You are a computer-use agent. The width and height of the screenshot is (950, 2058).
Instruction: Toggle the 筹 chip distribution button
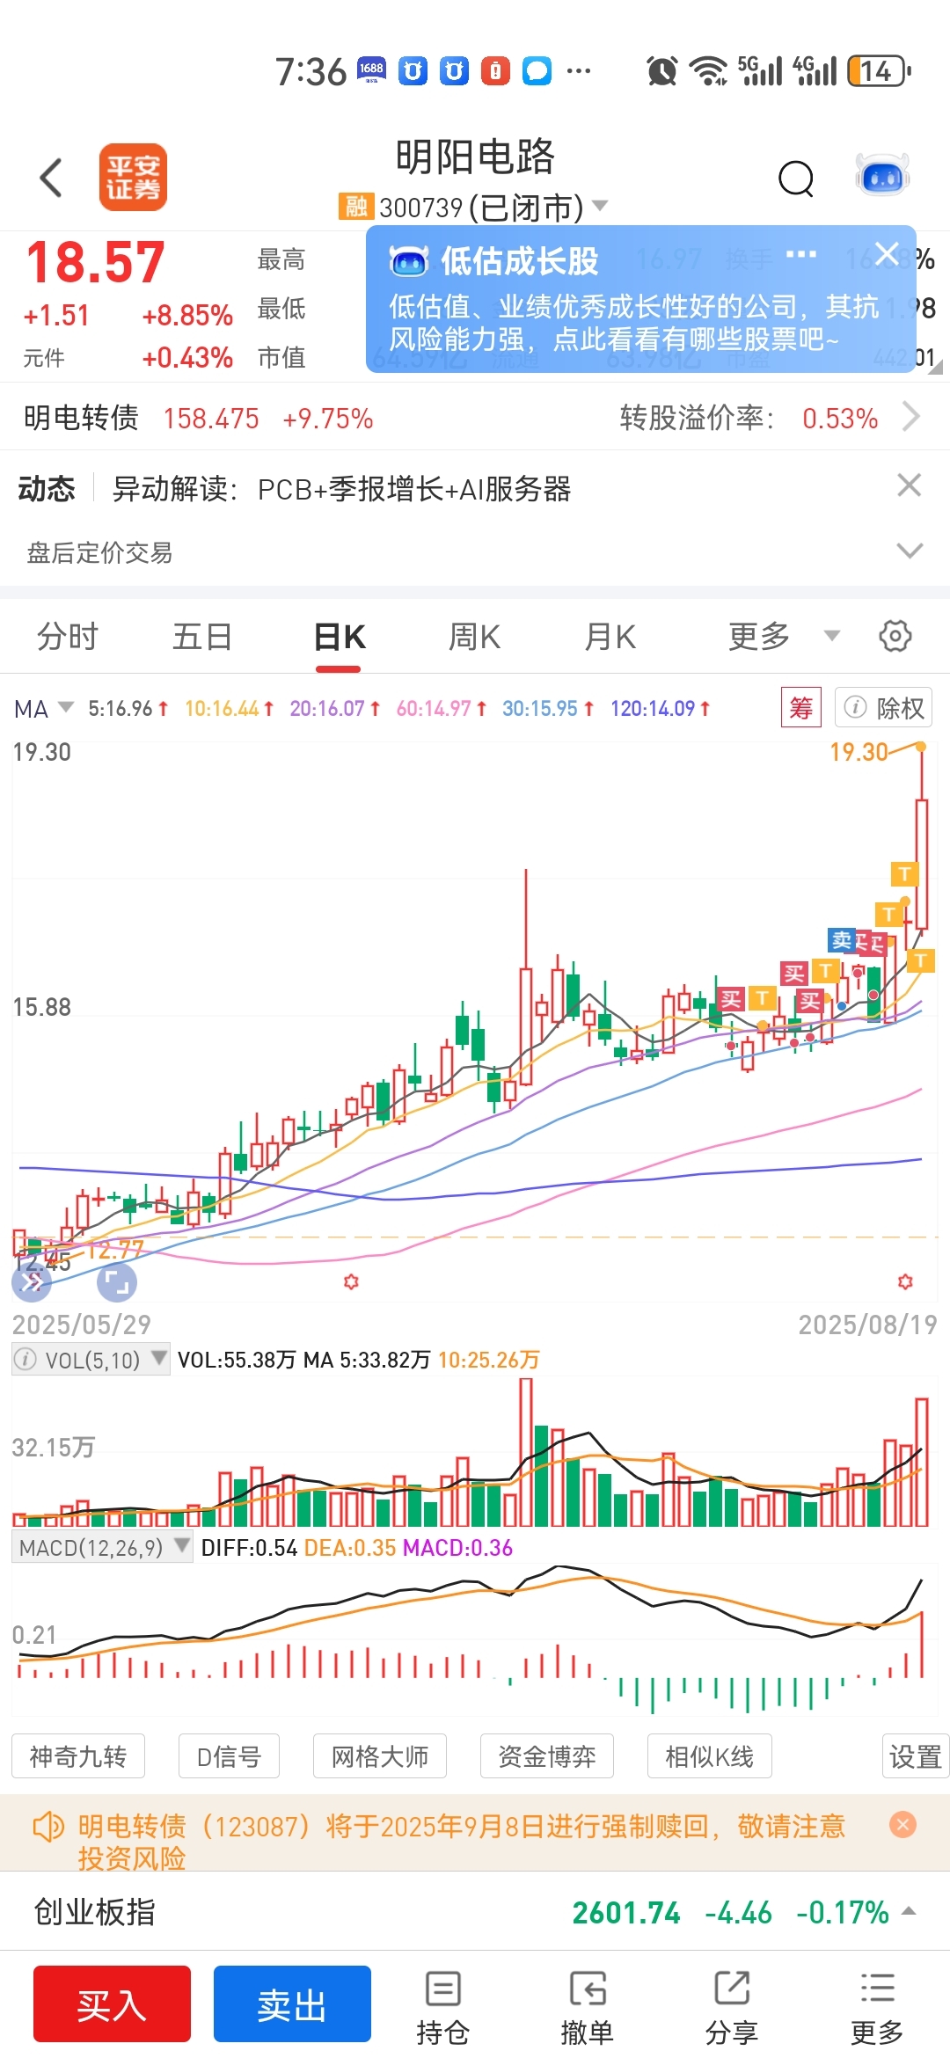(x=800, y=707)
